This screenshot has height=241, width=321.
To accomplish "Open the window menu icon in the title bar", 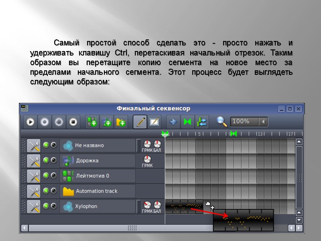I will (x=25, y=108).
